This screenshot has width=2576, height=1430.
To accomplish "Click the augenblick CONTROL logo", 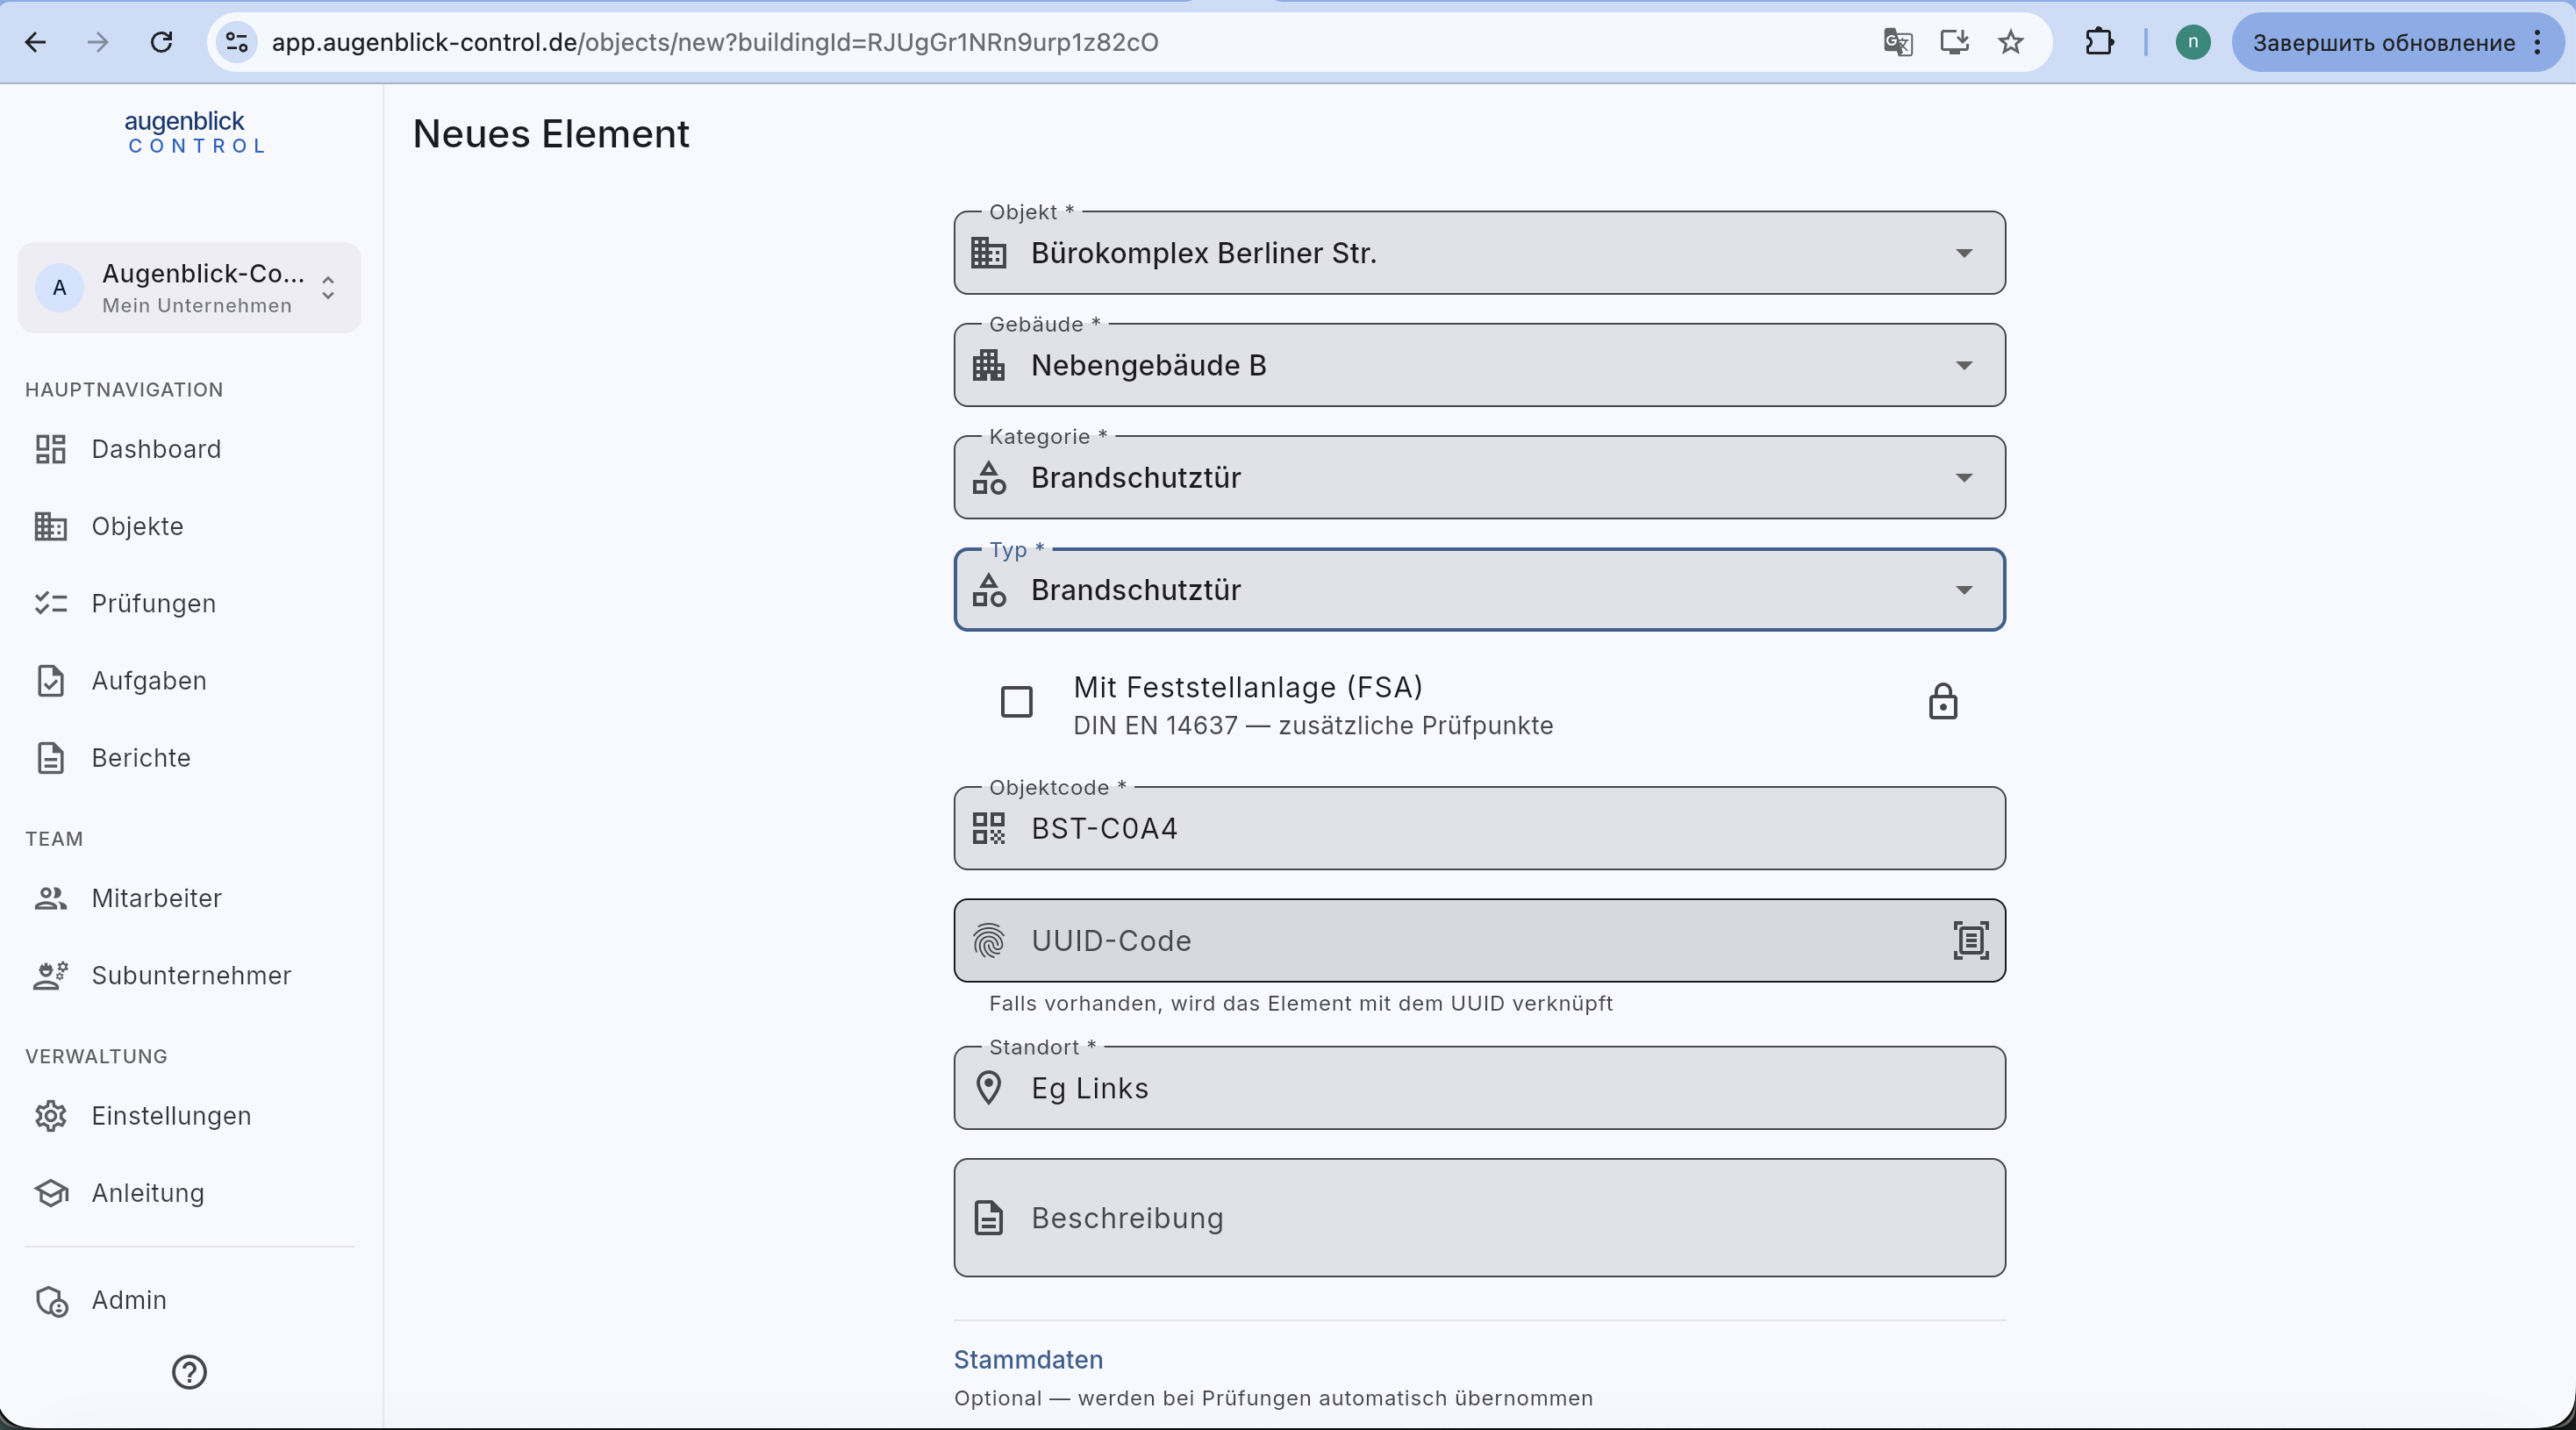I will click(x=195, y=132).
